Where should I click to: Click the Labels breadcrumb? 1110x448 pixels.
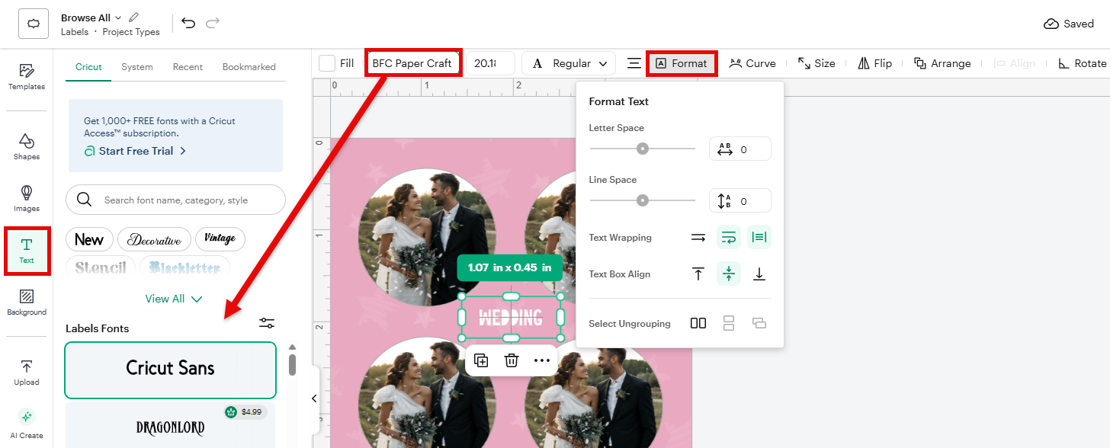pyautogui.click(x=75, y=32)
